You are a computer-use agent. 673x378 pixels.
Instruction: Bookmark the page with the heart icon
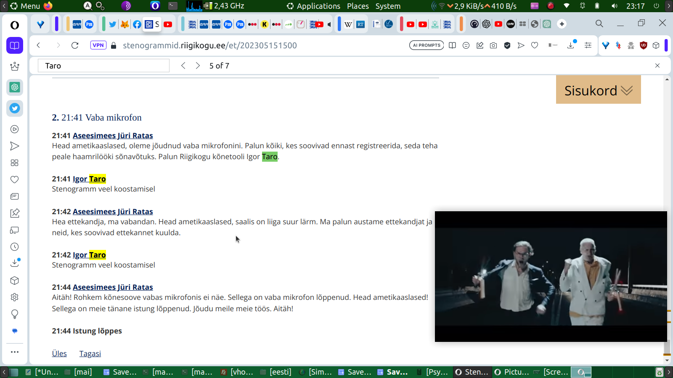pos(535,45)
